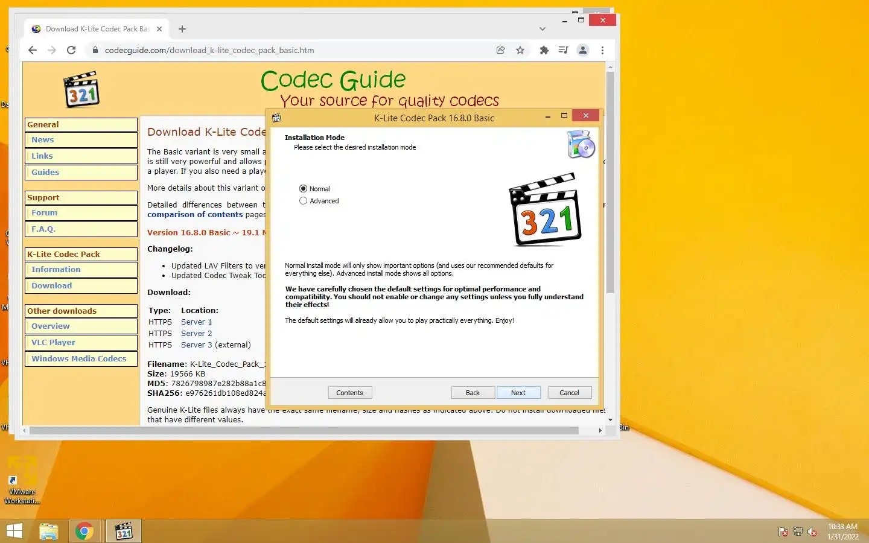Viewport: 869px width, 543px height.
Task: Click the Codec Guide 321 site logo
Action: [81, 89]
